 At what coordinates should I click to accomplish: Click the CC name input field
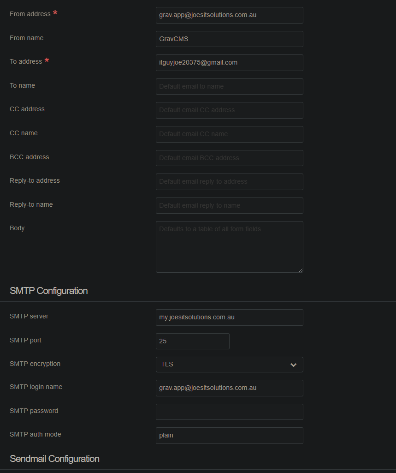(229, 134)
